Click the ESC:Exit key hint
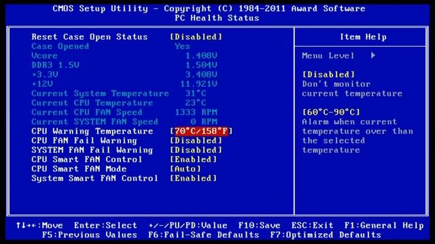Viewport: 435px width, 244px height. [x=313, y=226]
